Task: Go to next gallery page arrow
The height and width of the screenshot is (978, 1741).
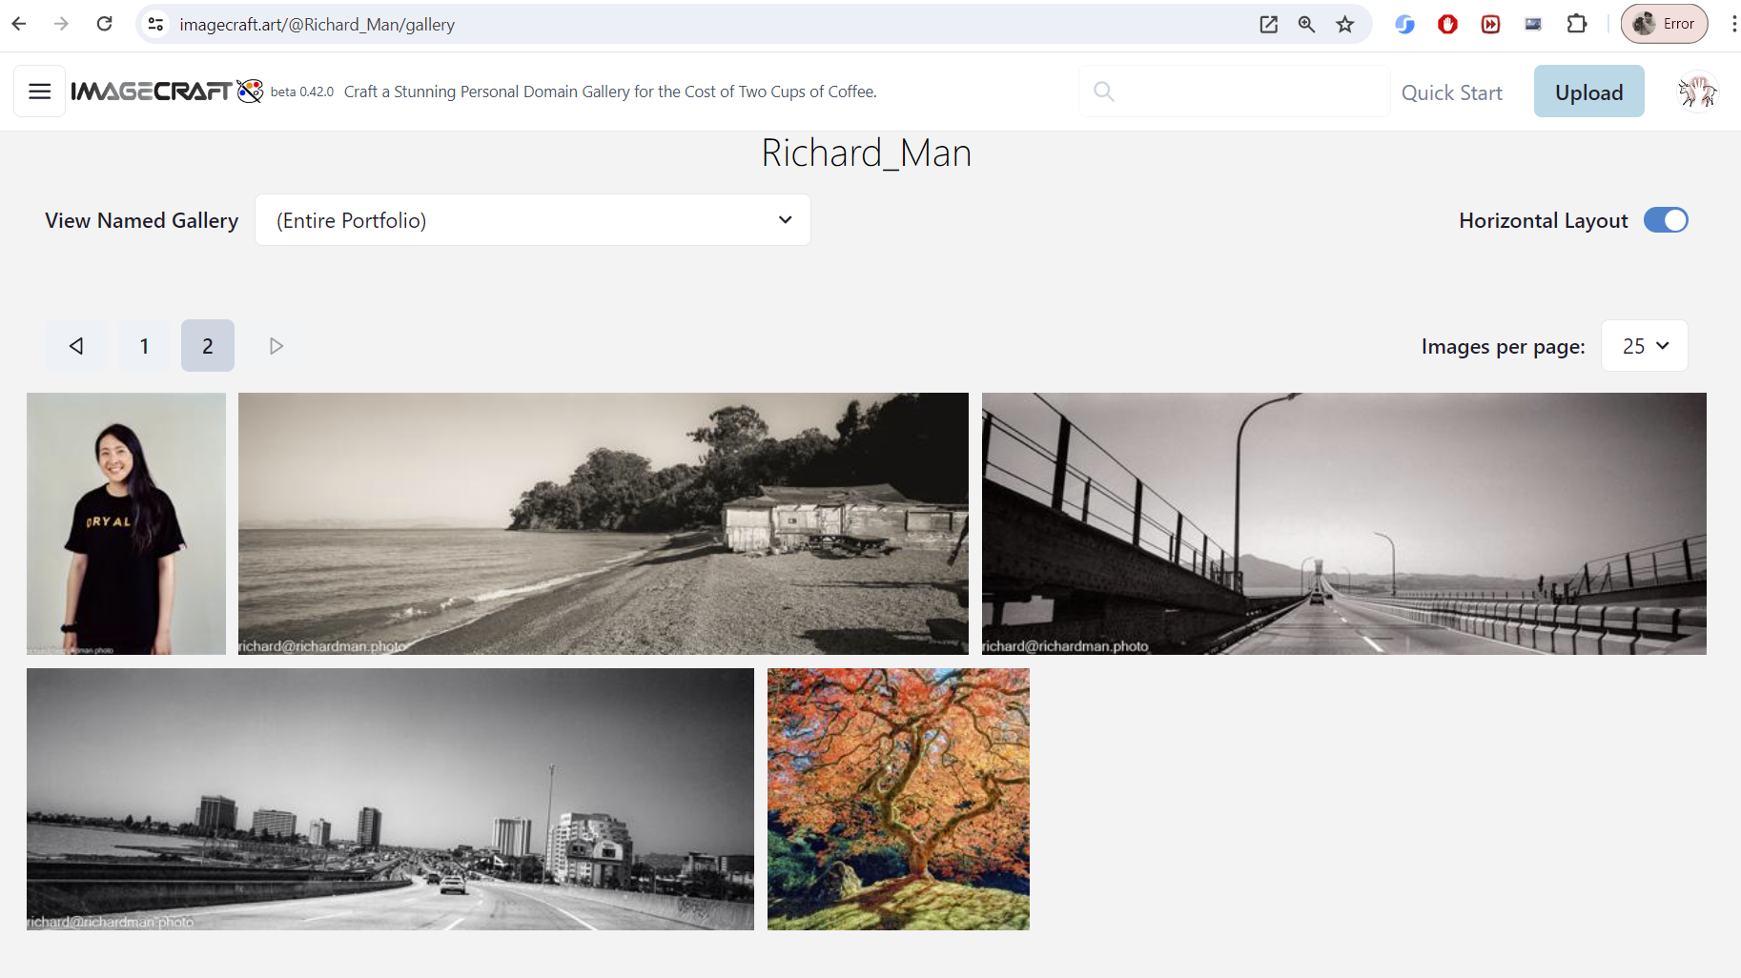Action: [x=277, y=346]
